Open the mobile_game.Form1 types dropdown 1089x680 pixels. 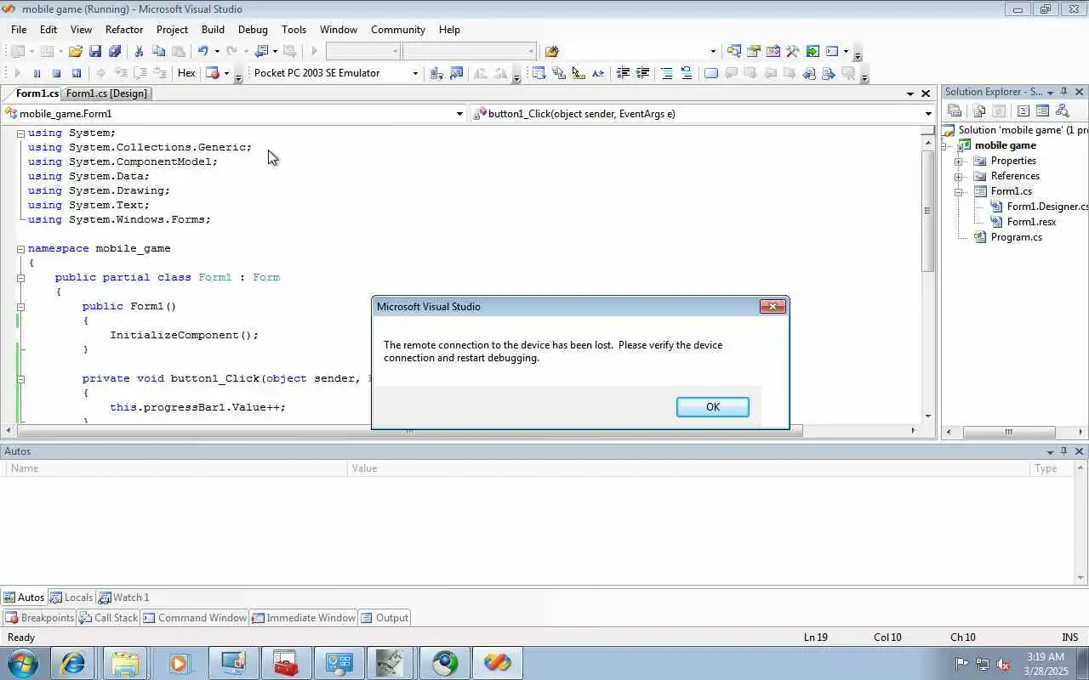(459, 113)
